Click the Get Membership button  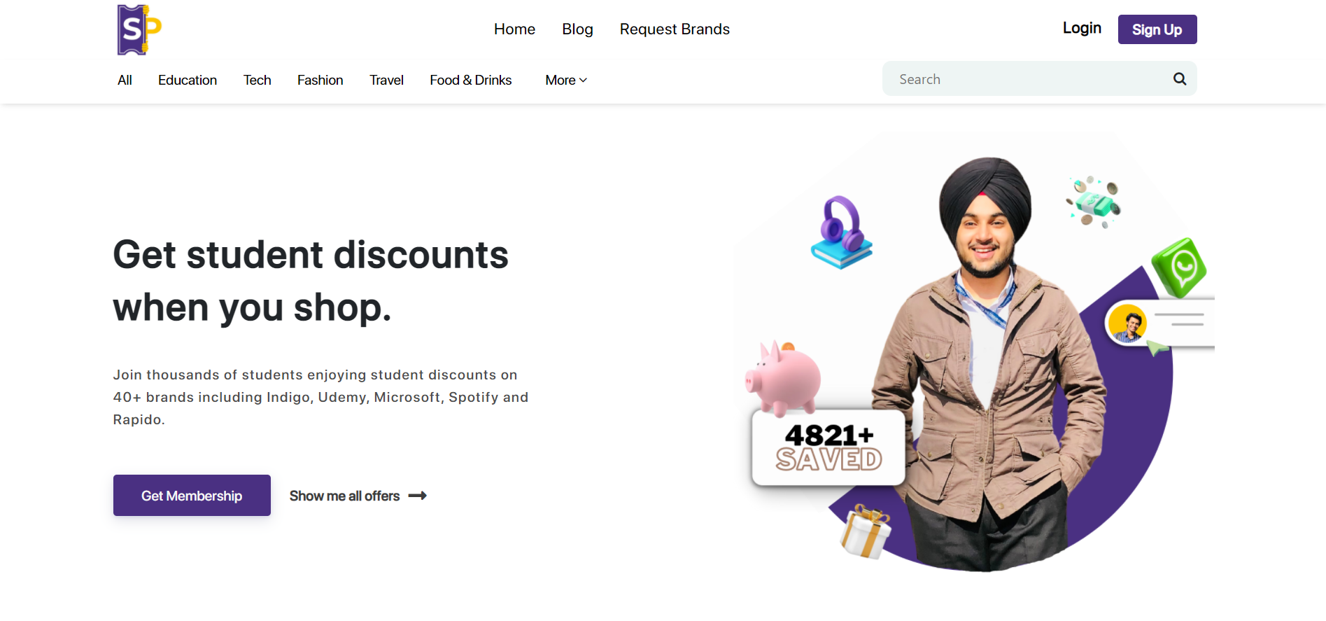point(192,496)
